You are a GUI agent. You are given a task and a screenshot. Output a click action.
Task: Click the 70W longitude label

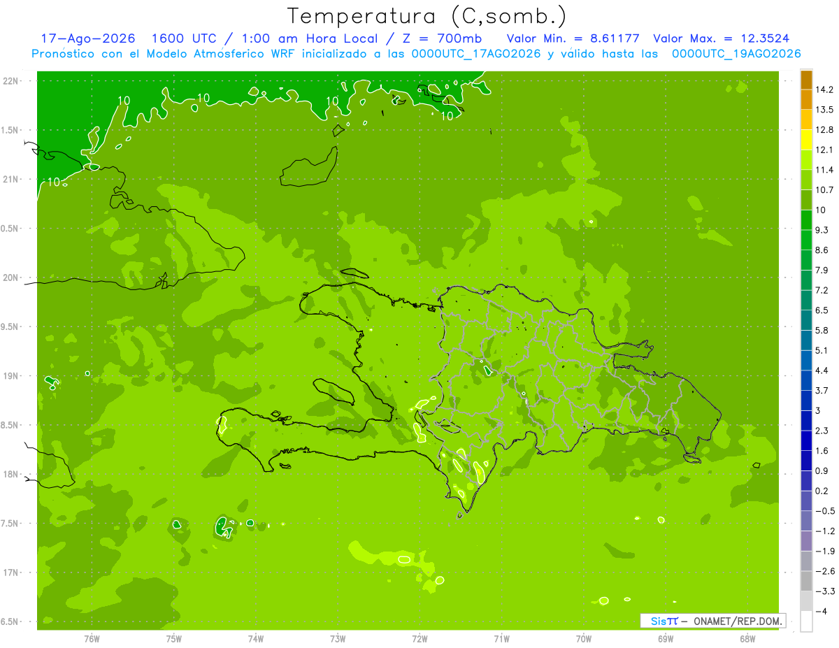pyautogui.click(x=584, y=639)
